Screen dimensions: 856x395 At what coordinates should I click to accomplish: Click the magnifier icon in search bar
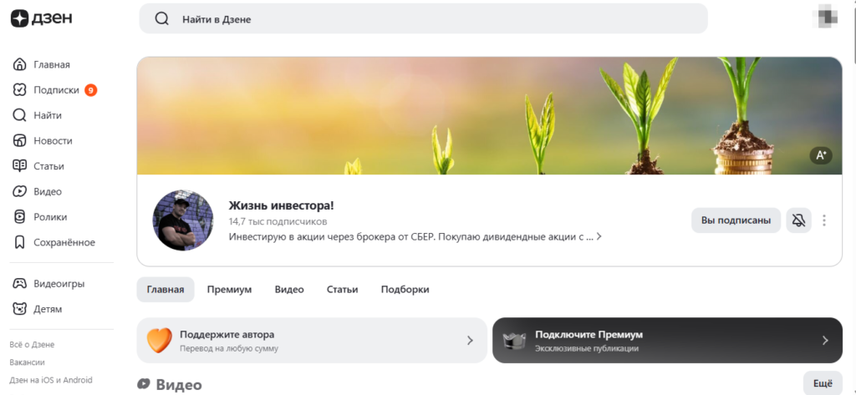click(x=161, y=19)
